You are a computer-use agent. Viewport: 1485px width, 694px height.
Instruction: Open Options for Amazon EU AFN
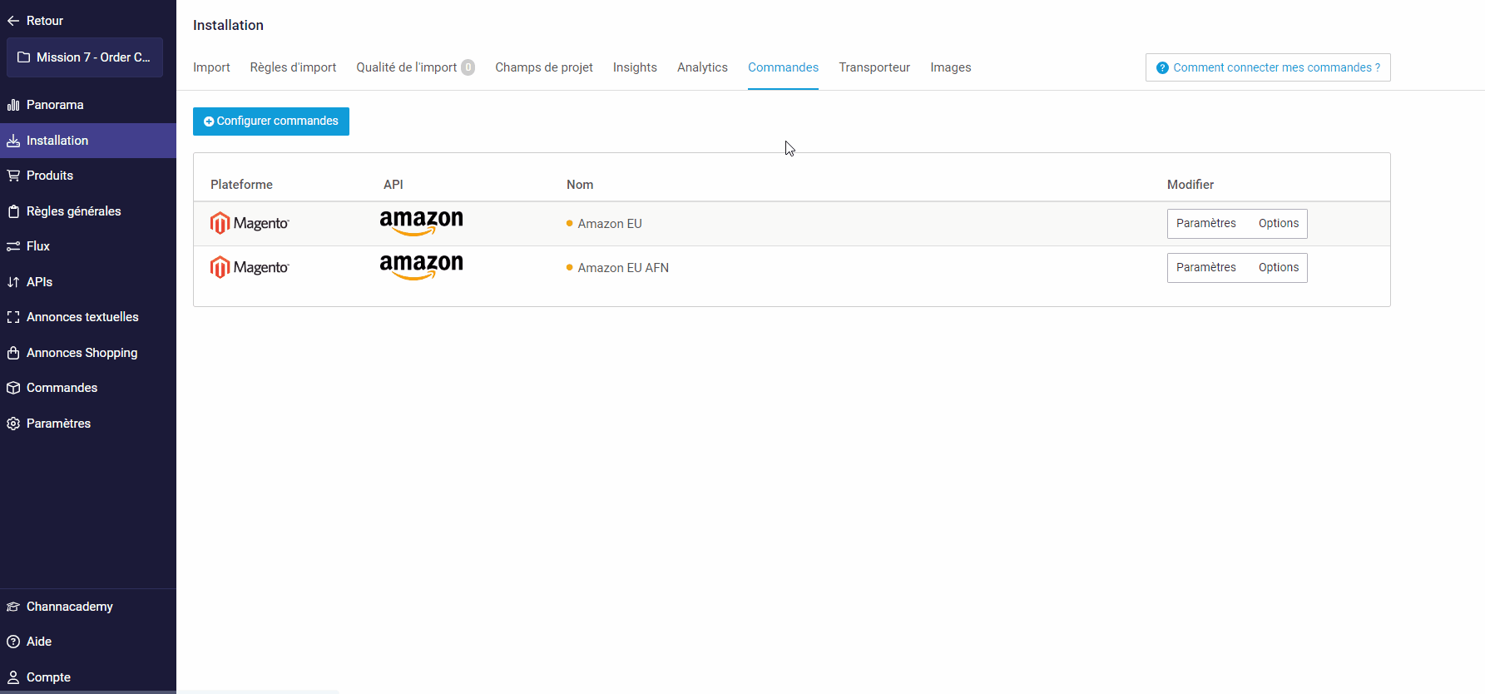(1278, 267)
